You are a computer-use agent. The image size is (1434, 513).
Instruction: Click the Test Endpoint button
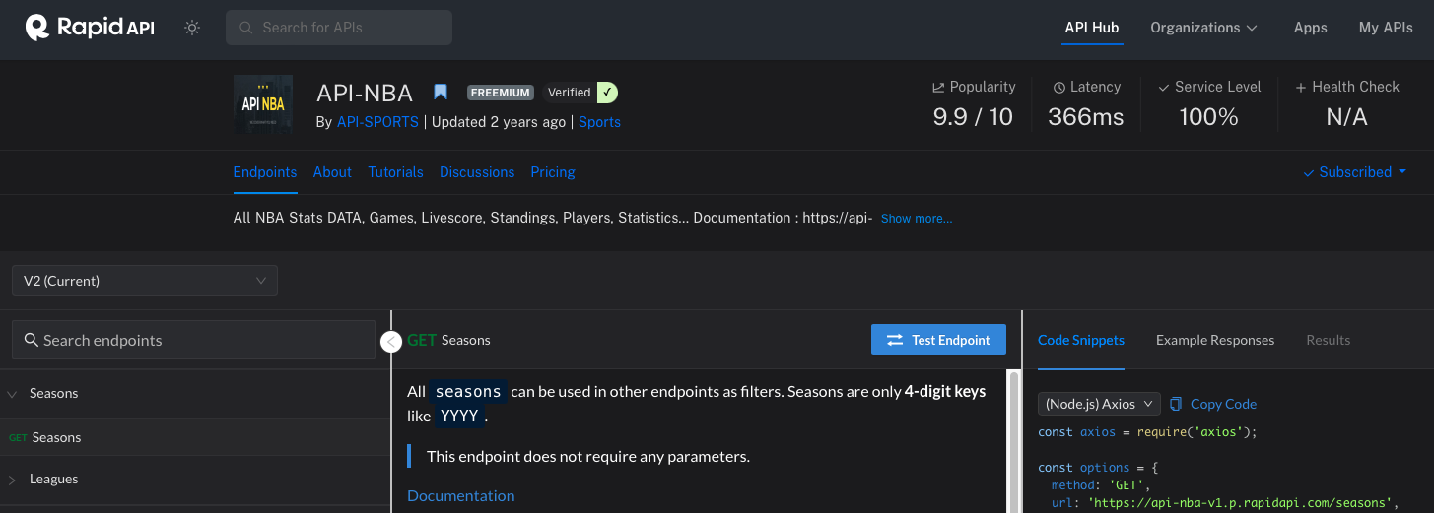point(938,340)
